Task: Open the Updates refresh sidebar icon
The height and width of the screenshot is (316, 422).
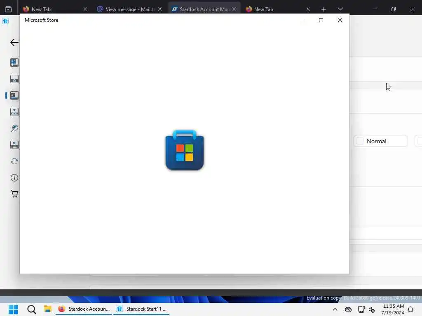Action: (14, 161)
